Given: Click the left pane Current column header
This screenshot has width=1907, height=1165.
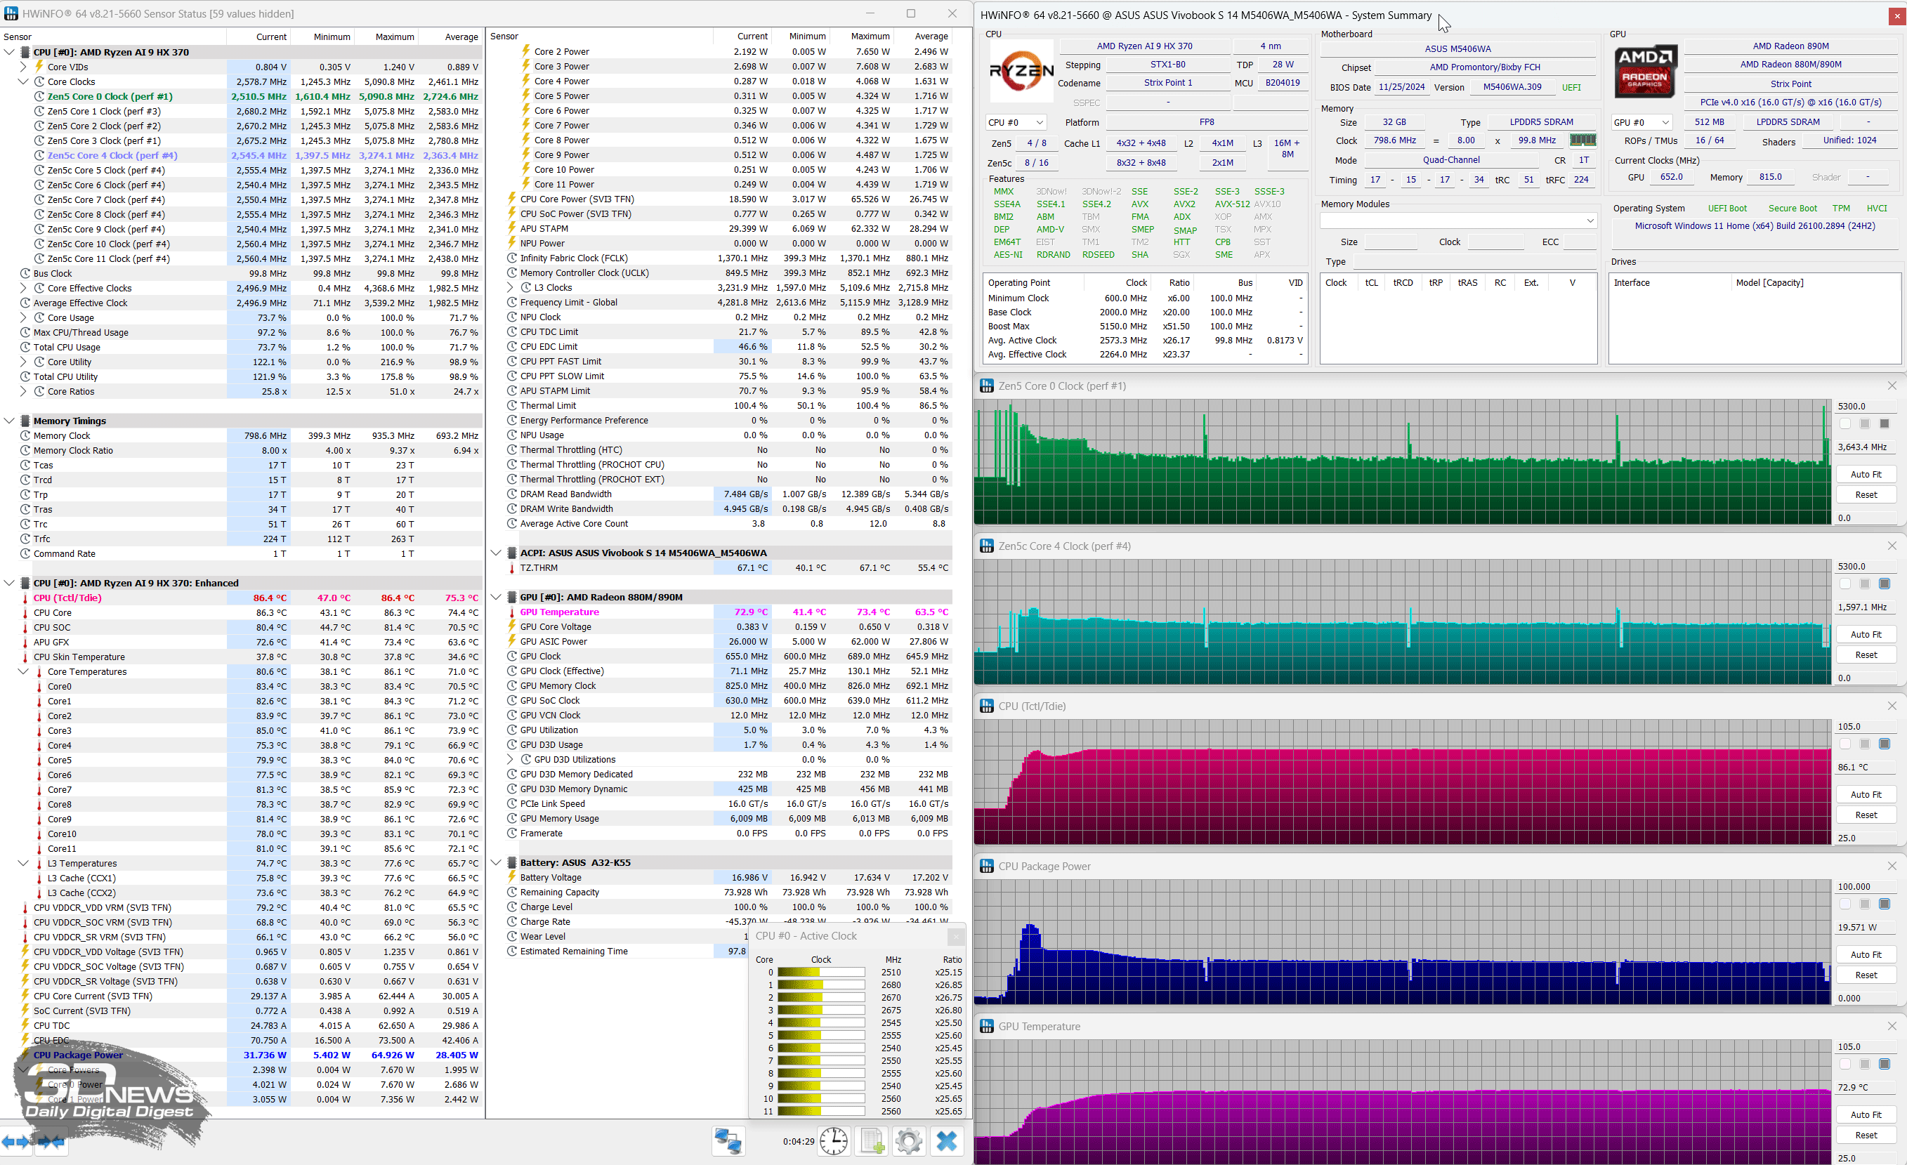Looking at the screenshot, I should (x=258, y=37).
